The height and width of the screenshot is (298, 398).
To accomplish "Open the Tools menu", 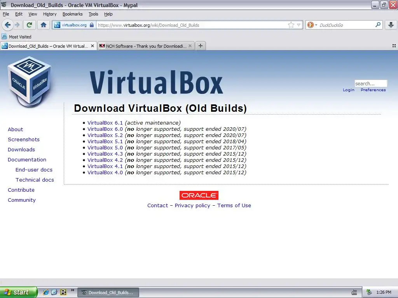I will pyautogui.click(x=93, y=14).
